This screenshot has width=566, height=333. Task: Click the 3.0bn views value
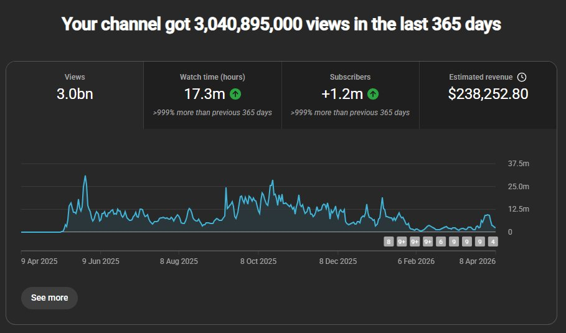click(75, 94)
